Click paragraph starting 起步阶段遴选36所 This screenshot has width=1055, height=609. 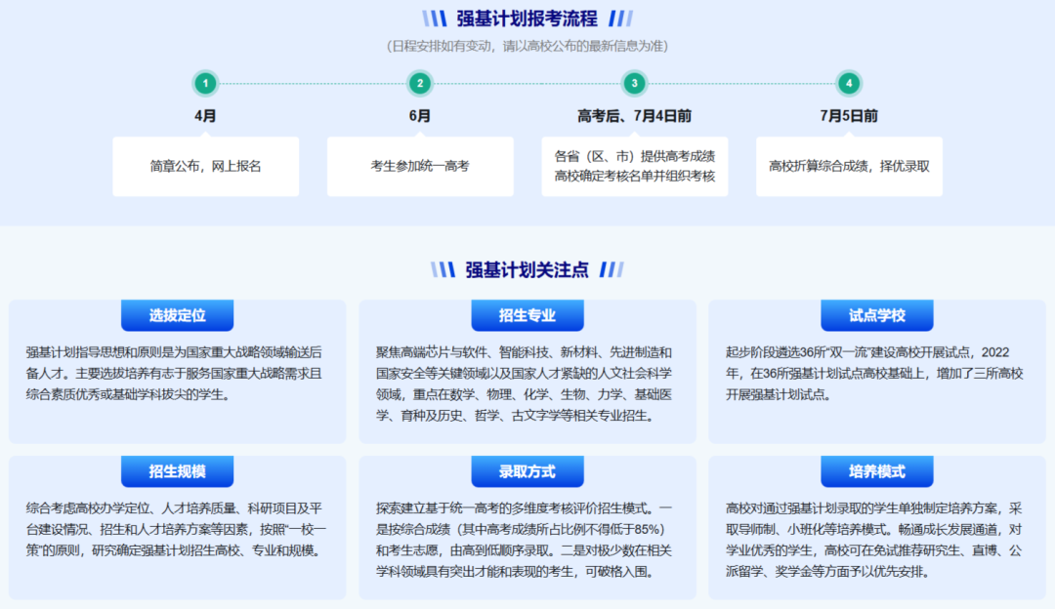pyautogui.click(x=874, y=373)
